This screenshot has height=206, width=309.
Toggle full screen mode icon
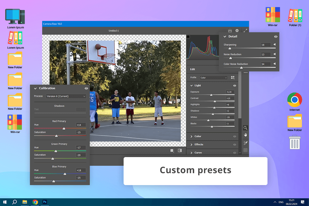point(245,31)
